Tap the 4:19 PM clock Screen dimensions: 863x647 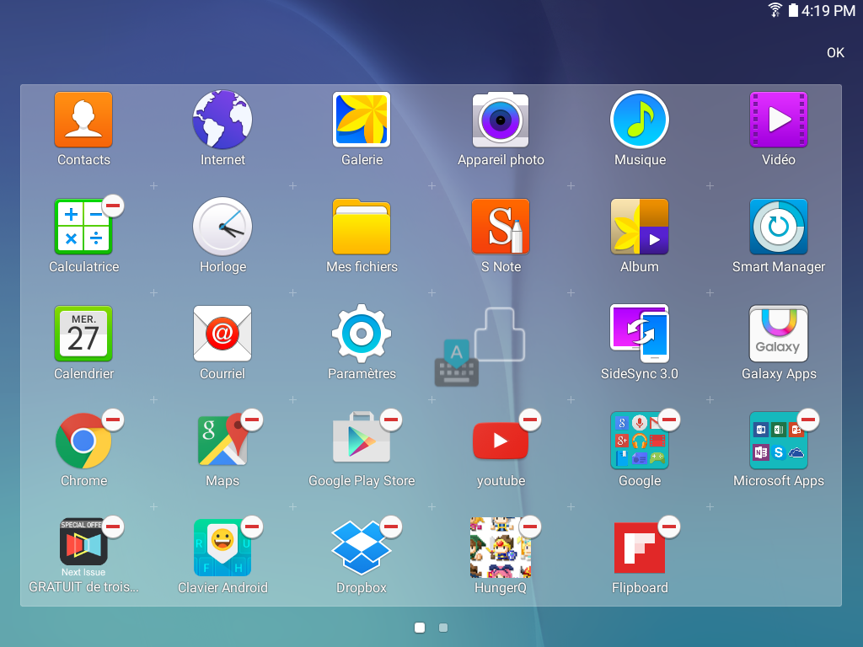point(828,10)
